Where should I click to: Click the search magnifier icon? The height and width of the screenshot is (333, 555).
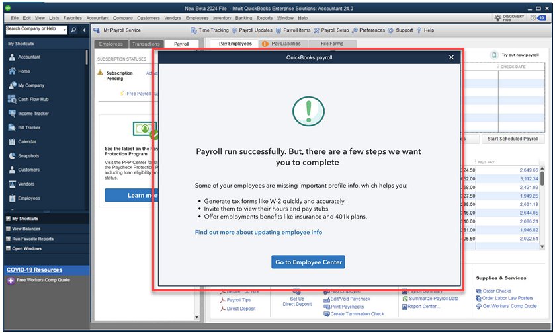(x=73, y=30)
